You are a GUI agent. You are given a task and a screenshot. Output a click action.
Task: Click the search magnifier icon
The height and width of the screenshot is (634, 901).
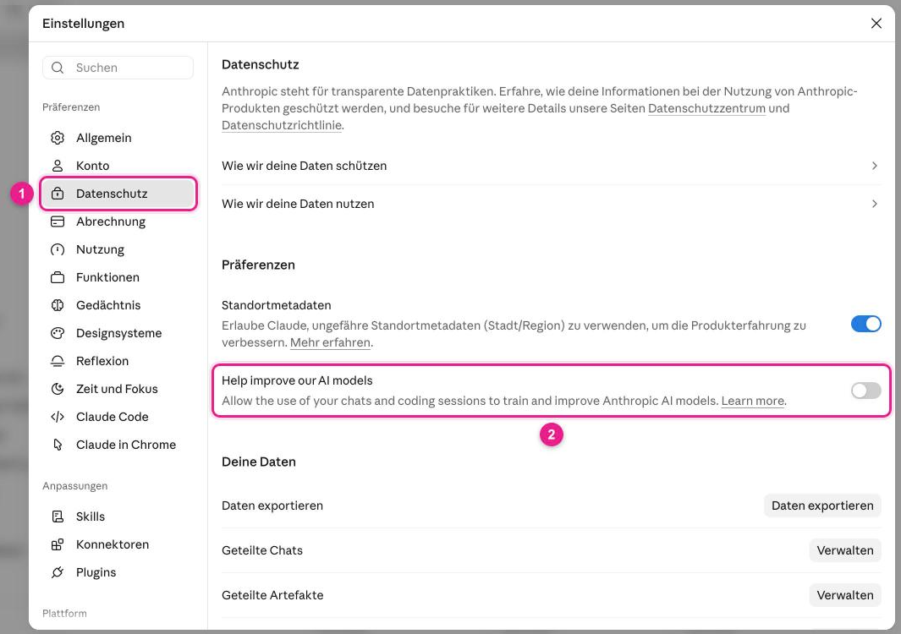[58, 68]
